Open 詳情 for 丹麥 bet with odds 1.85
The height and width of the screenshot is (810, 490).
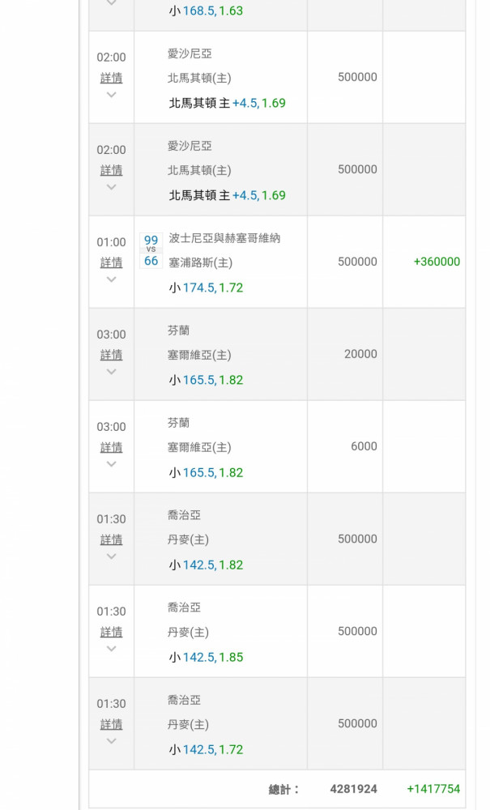click(x=111, y=632)
